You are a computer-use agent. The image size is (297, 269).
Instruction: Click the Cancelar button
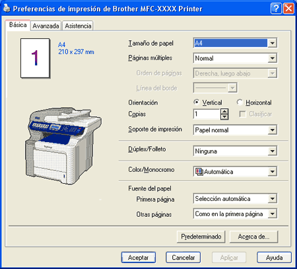pos(183,257)
